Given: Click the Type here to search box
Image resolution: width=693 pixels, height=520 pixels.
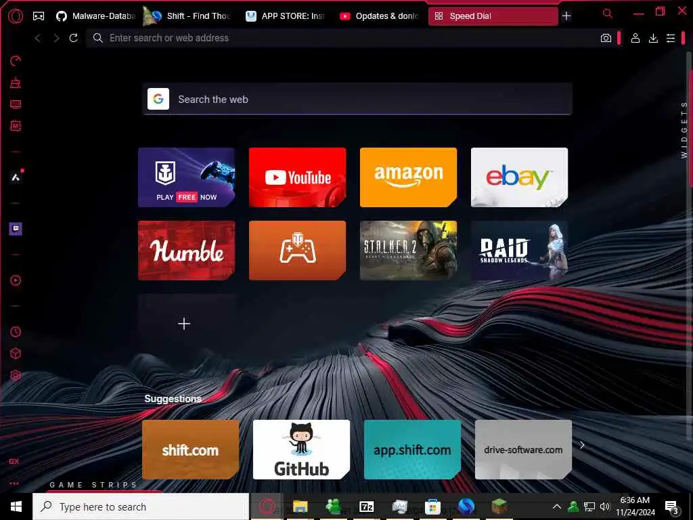Looking at the screenshot, I should (141, 506).
